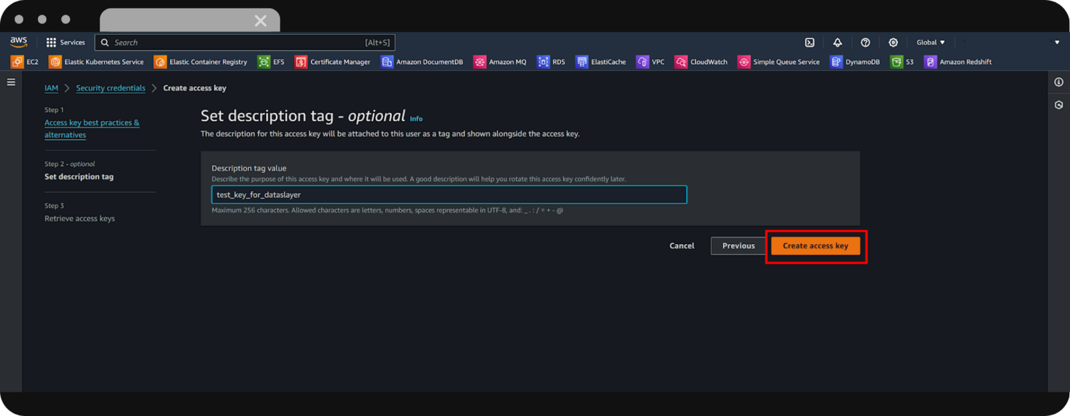Go to Security credentials breadcrumb
Screen dimensions: 1070x416
click(110, 88)
